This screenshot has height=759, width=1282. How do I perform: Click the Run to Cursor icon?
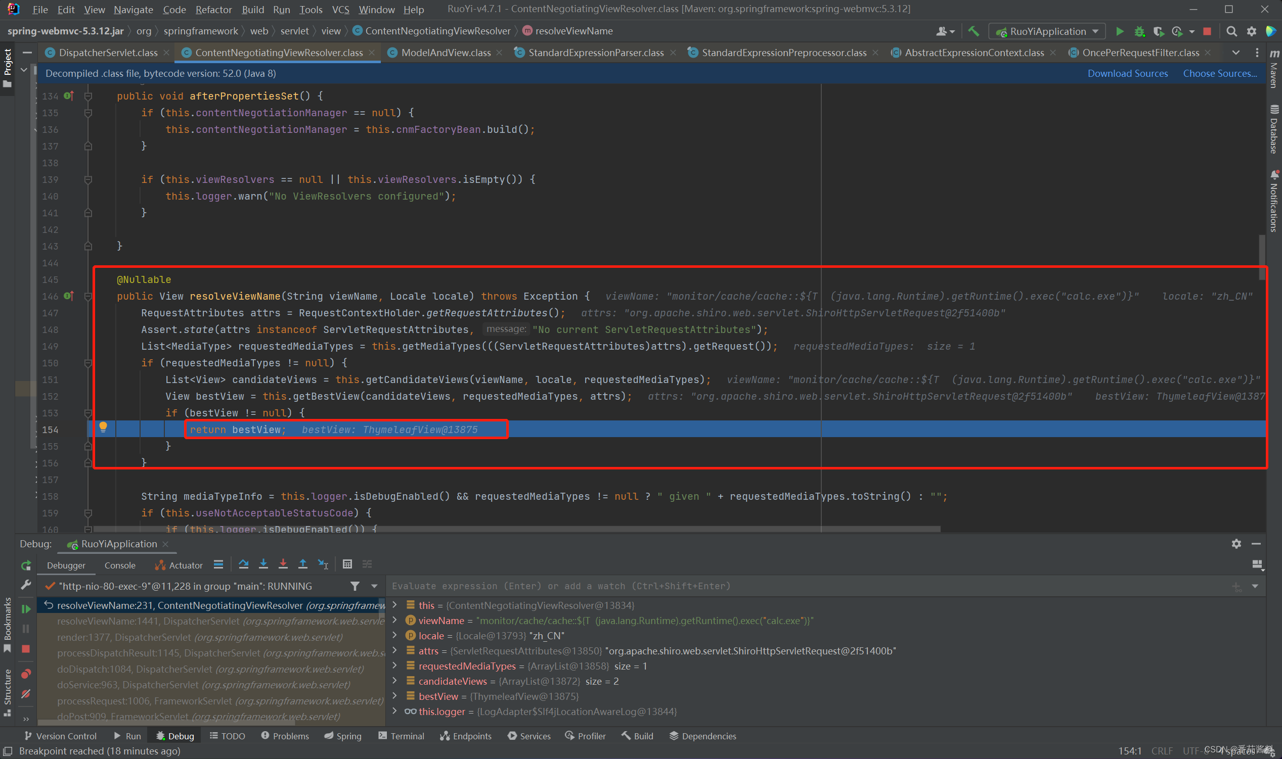pos(323,564)
